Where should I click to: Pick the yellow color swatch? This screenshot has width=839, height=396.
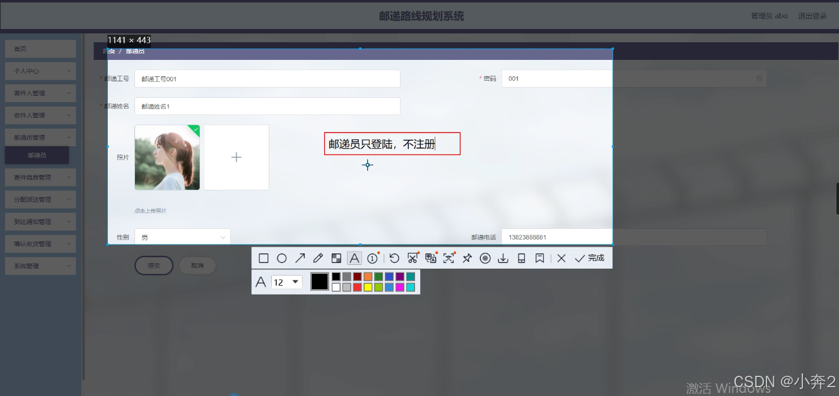(367, 287)
